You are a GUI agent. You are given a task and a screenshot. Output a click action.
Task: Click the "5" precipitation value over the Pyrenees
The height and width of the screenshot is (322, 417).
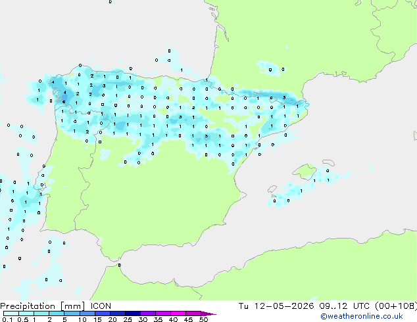pos(284,97)
